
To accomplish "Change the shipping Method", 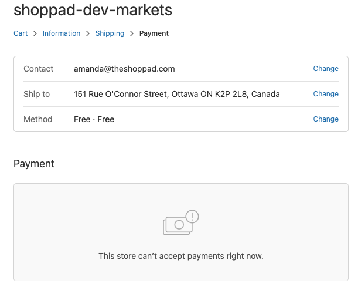I will [326, 119].
